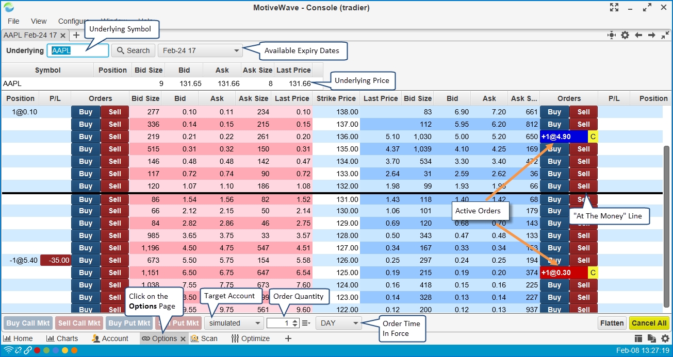
Task: Open the order options menu icon beside quantity
Action: pyautogui.click(x=306, y=323)
